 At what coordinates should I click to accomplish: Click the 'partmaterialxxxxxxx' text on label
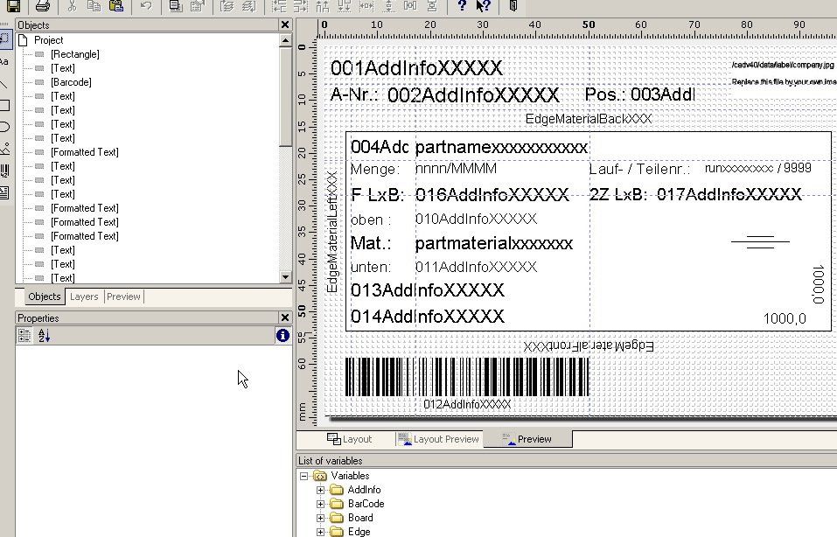point(494,243)
